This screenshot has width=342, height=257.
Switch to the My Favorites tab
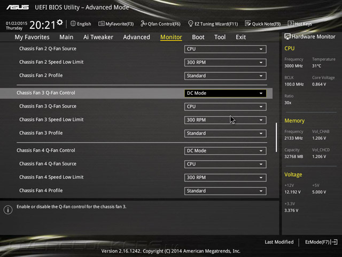pos(32,37)
